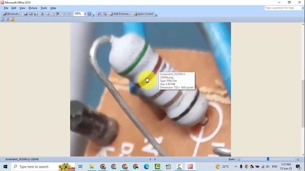The image size is (305, 171).
Task: Open the Tools menu
Action: (x=44, y=8)
